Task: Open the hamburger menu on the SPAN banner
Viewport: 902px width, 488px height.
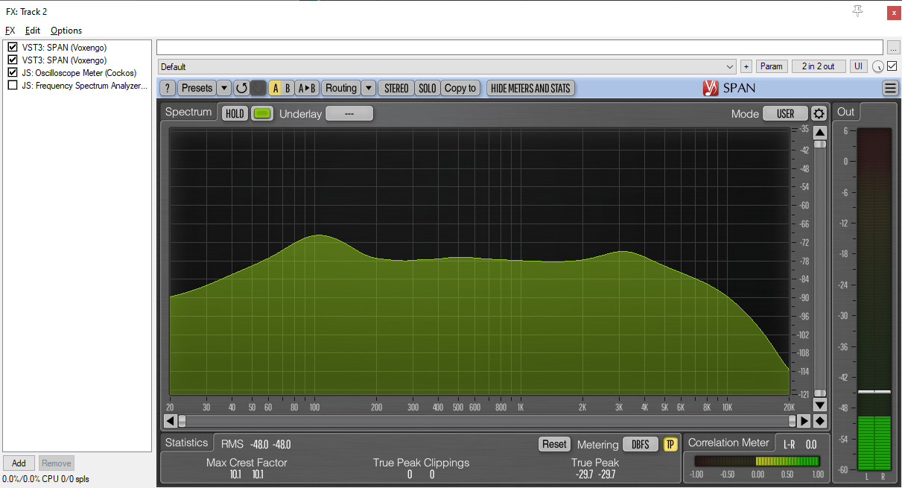Action: pyautogui.click(x=891, y=87)
